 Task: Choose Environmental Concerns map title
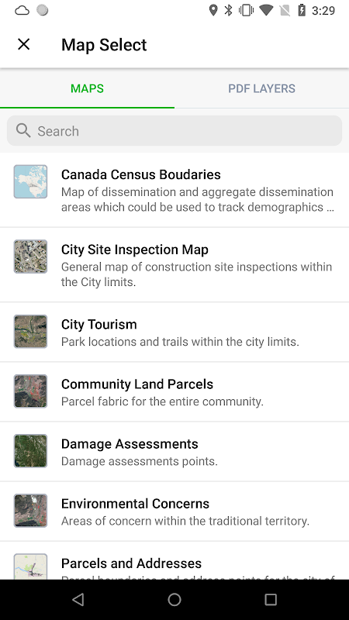point(135,503)
